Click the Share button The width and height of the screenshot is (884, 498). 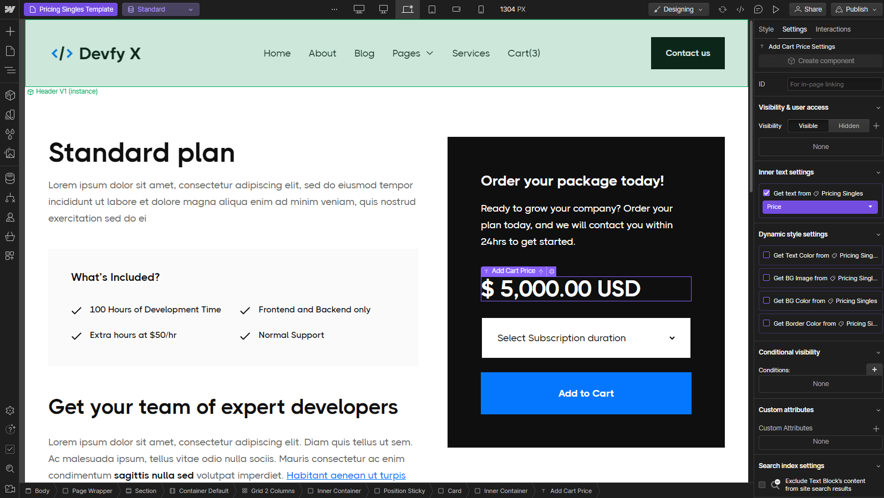pyautogui.click(x=807, y=9)
